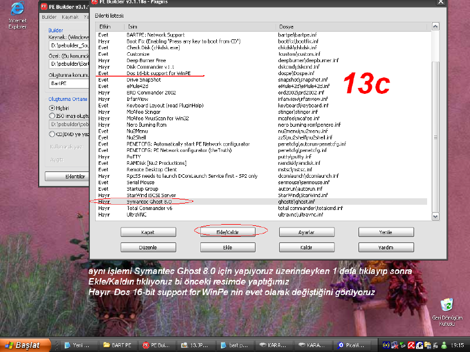The width and height of the screenshot is (470, 352).
Task: Switch to the BART PE folder taskbar item
Action: coord(118,345)
